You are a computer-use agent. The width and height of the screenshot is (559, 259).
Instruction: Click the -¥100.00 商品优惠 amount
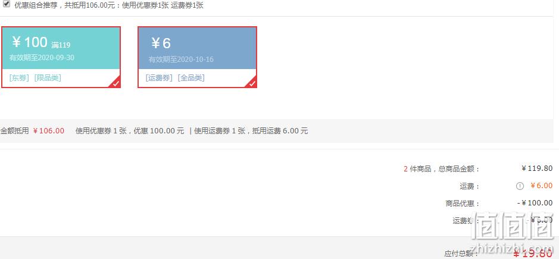tap(535, 203)
